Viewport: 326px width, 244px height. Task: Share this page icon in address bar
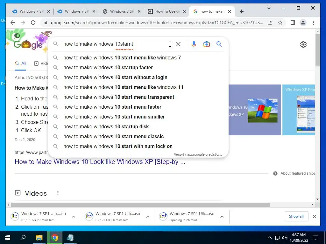click(x=270, y=23)
